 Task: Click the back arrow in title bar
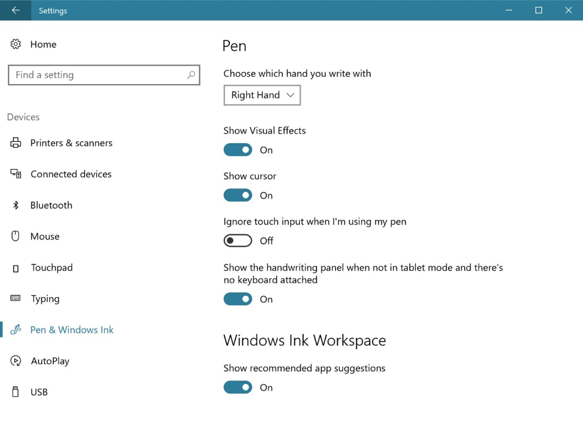15,10
